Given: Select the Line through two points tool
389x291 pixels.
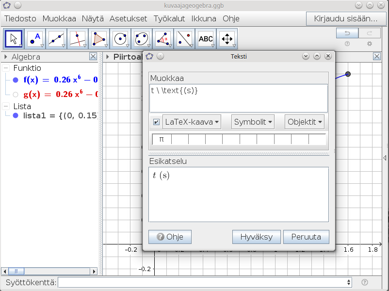Looking at the screenshot, I should [x=56, y=39].
